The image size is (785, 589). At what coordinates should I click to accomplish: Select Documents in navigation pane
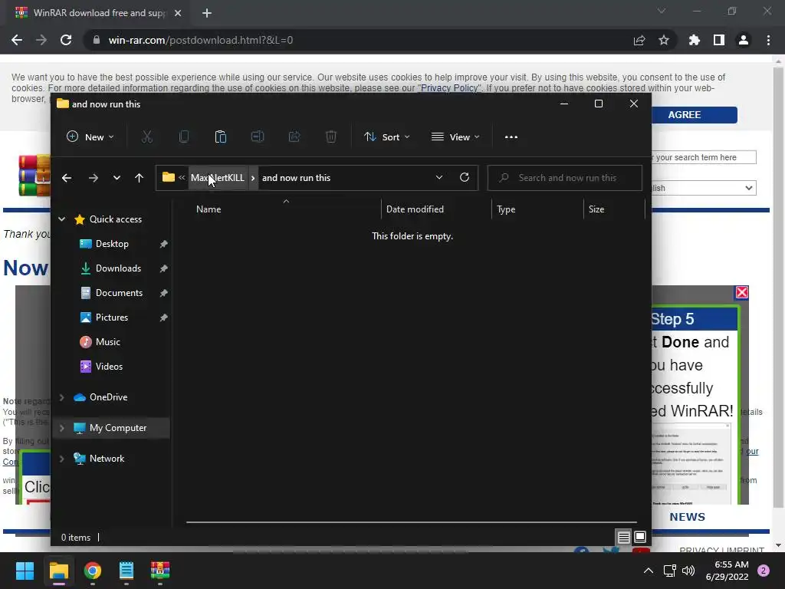click(119, 293)
